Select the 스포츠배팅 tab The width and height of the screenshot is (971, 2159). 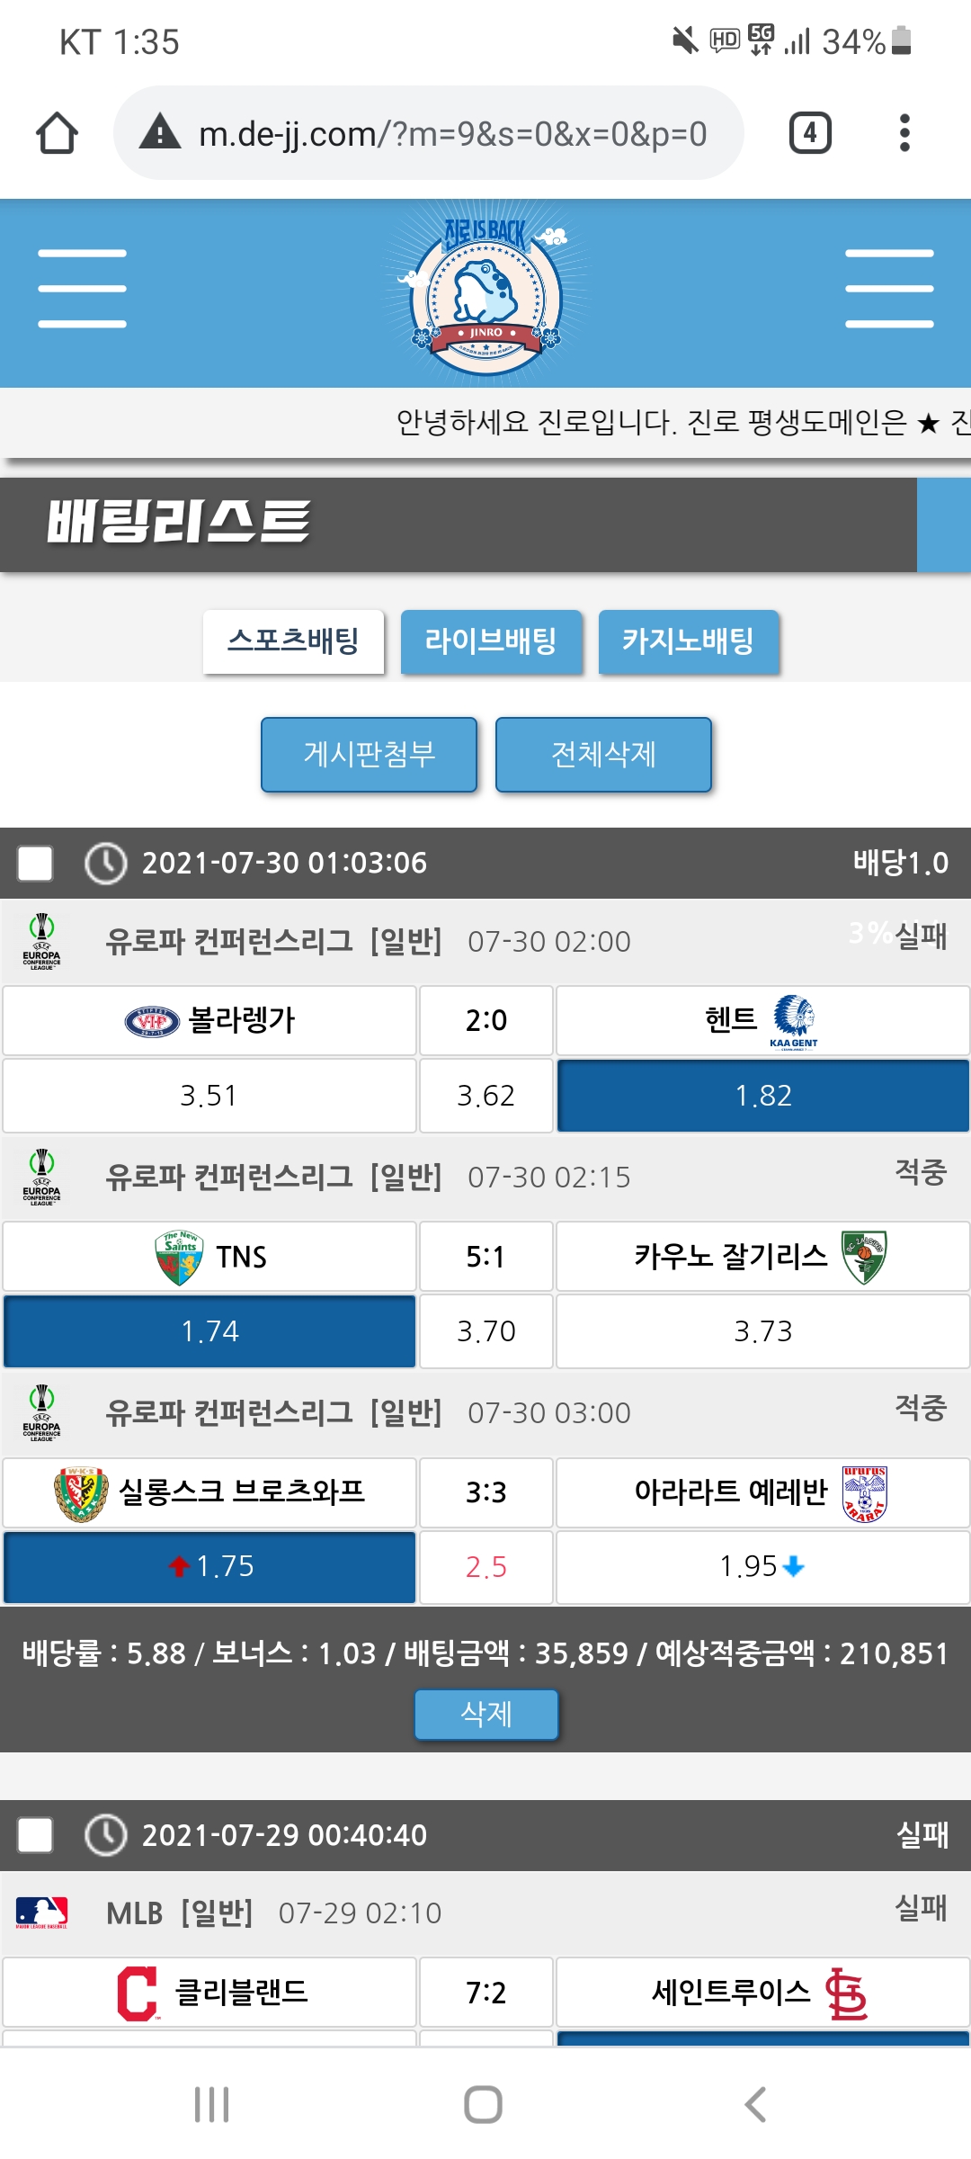click(293, 641)
